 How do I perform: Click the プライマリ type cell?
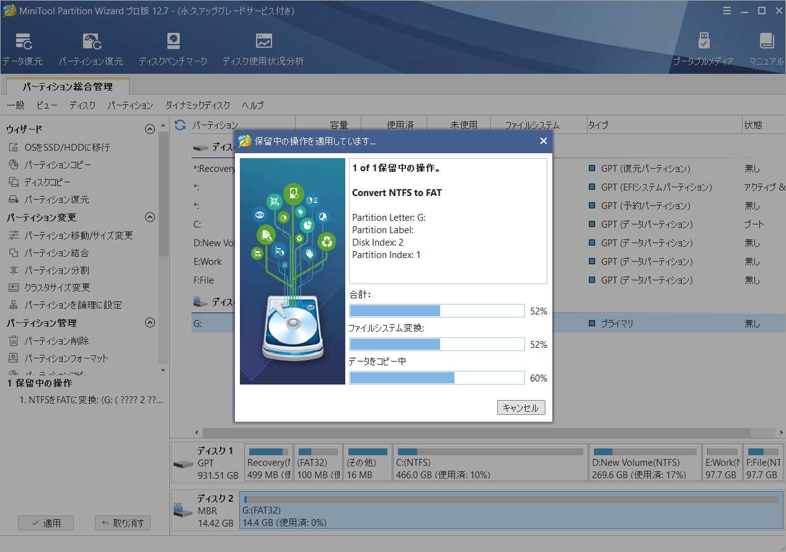[611, 323]
